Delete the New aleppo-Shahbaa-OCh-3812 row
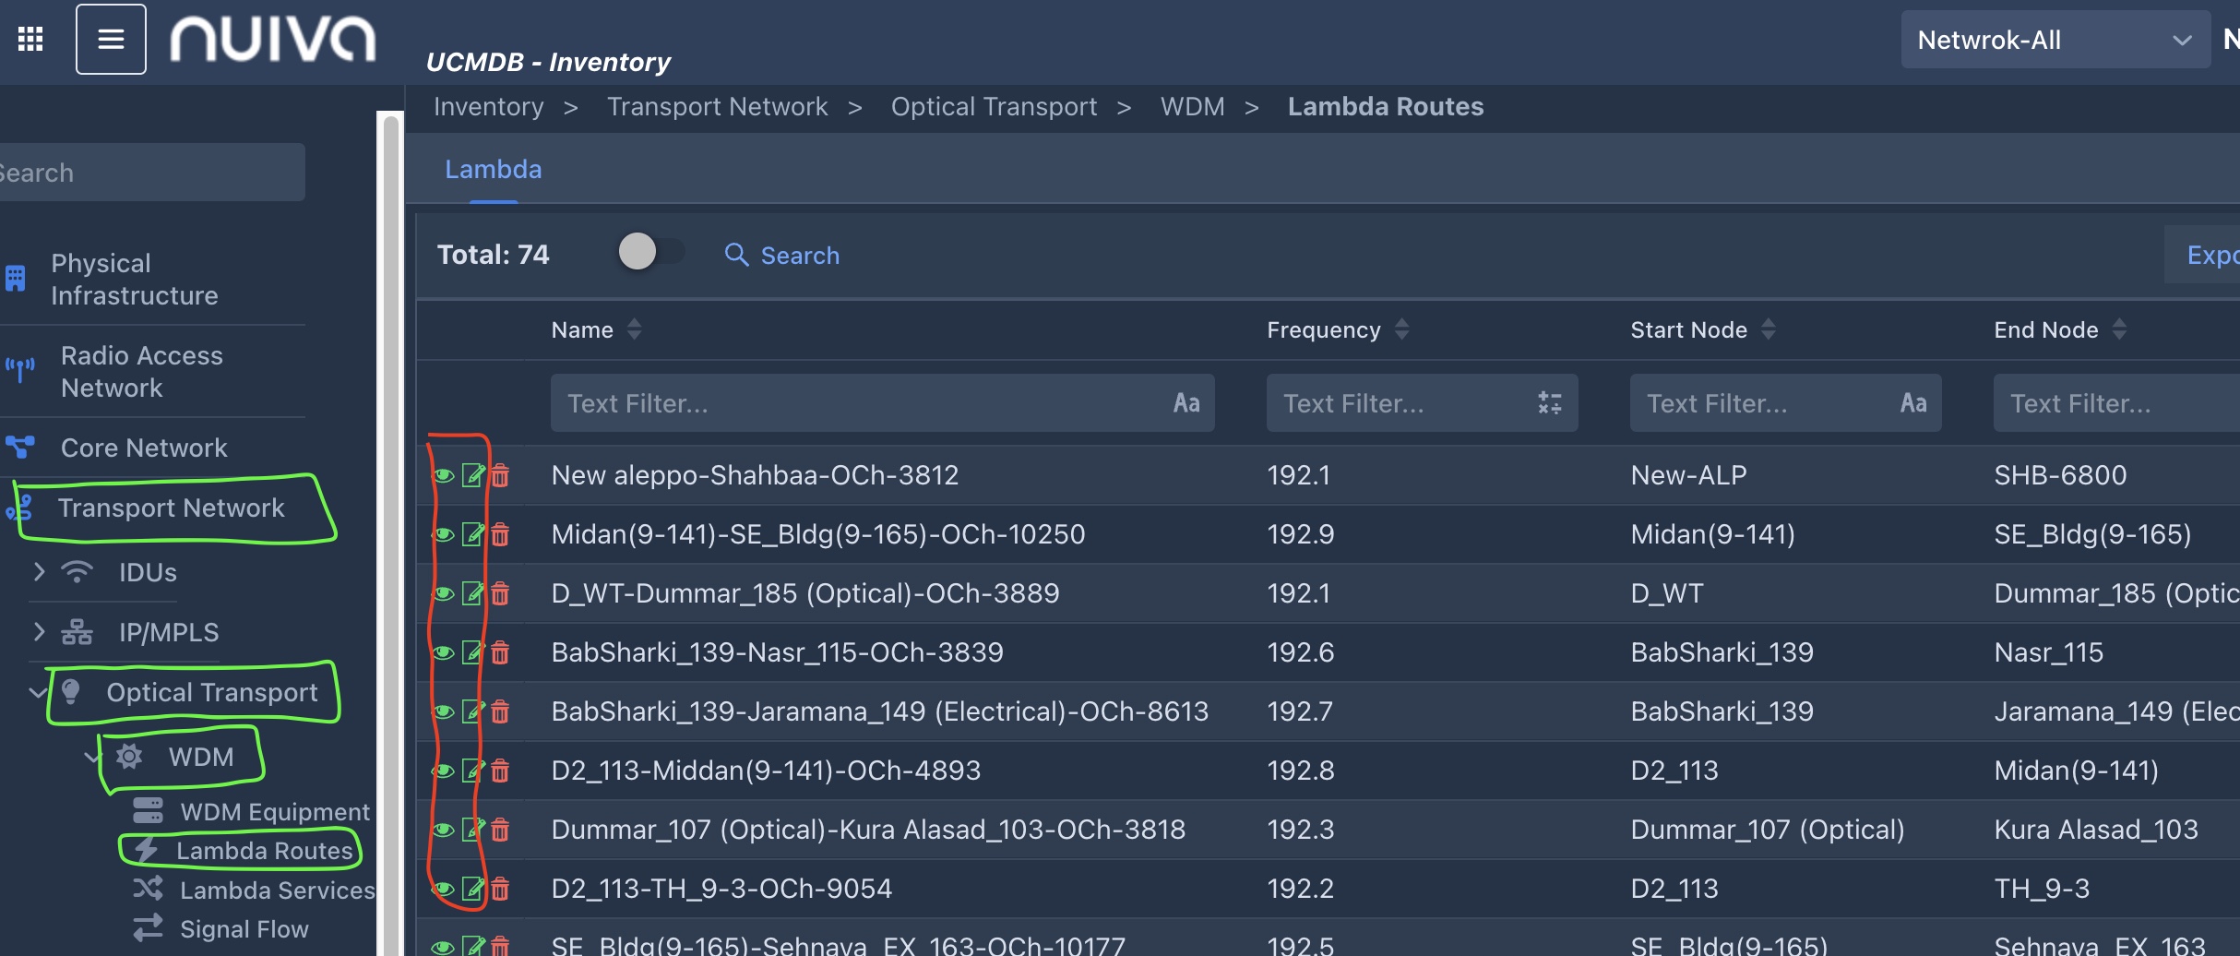 (500, 475)
